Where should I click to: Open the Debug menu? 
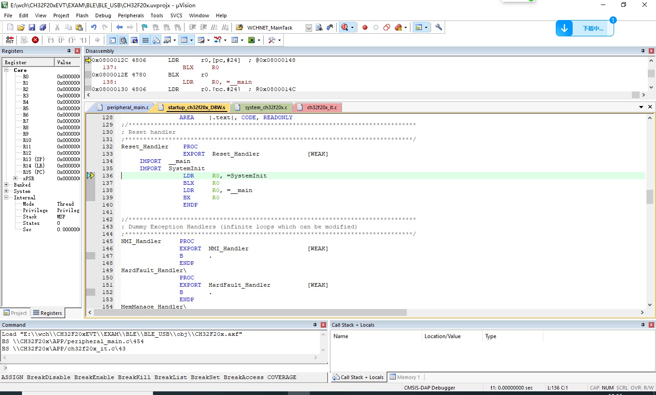pyautogui.click(x=103, y=15)
